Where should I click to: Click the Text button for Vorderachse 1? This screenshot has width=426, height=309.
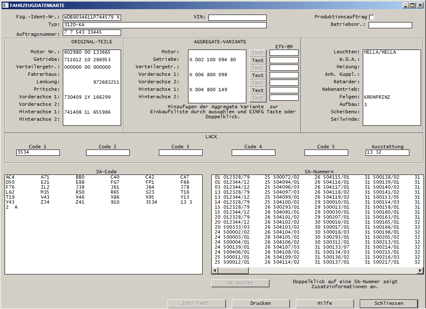(258, 75)
